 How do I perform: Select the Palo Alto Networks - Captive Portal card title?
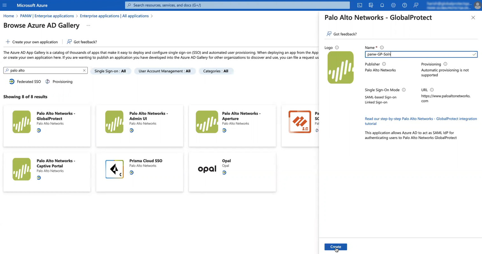56,163
